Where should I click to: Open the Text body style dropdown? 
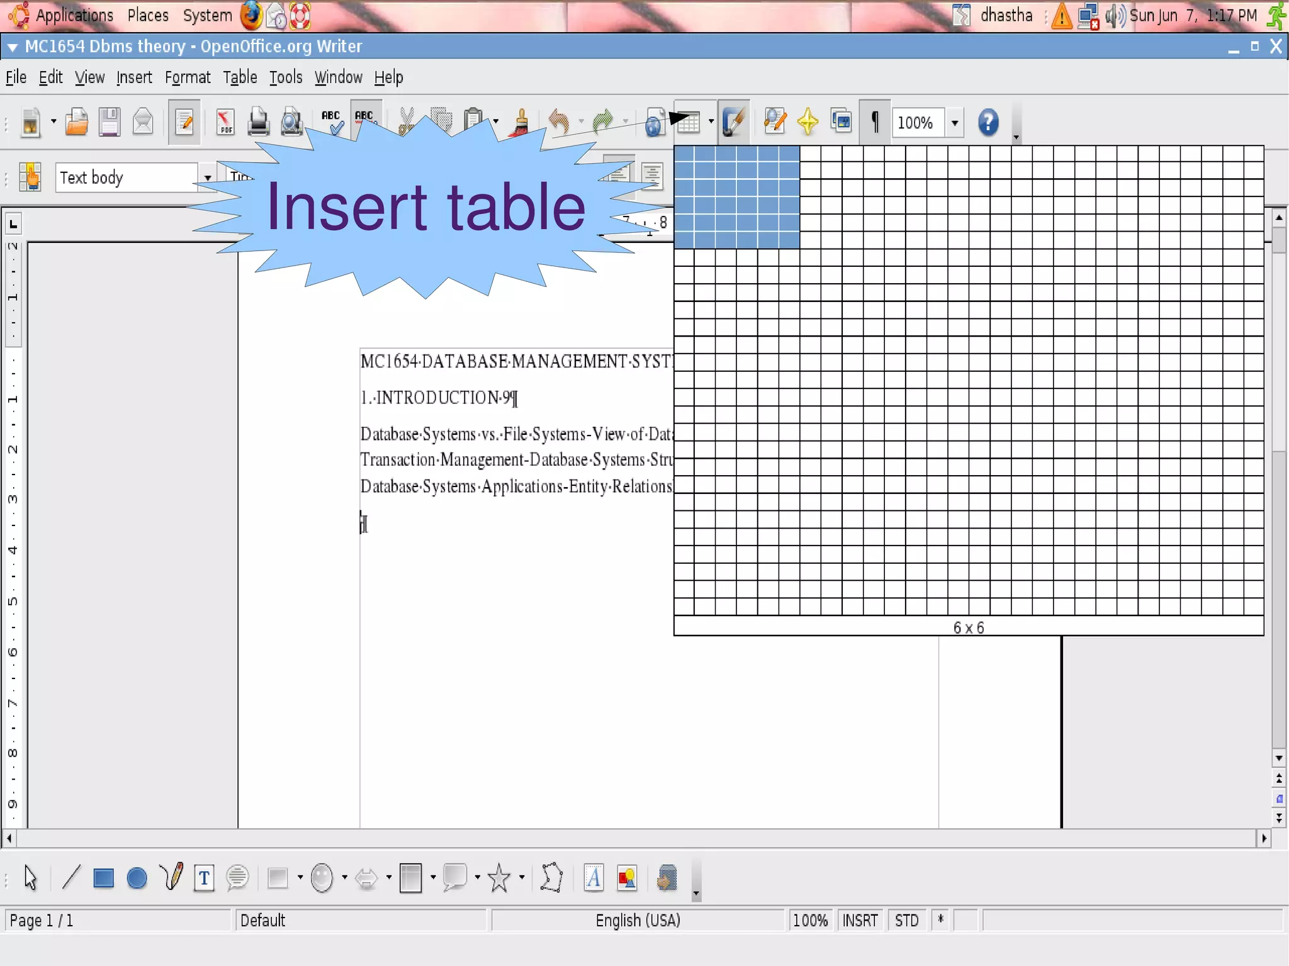tap(206, 177)
